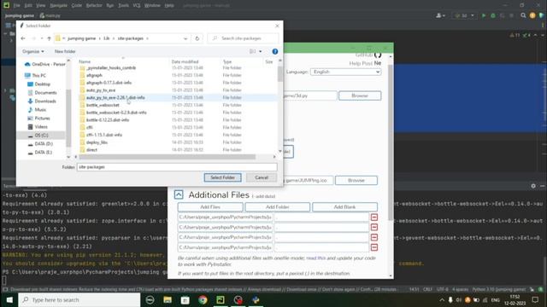The width and height of the screenshot is (547, 307).
Task: Open OneDrive in navigation pane
Action: [x=44, y=65]
